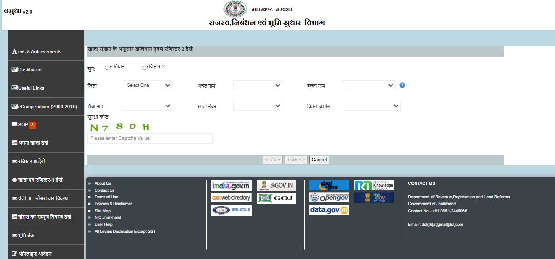The height and width of the screenshot is (259, 555).
Task: Click the Cancel button
Action: point(319,160)
